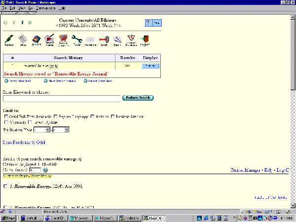296x222 pixels.
Task: Click Renewable Energy 22(4) citation title
Action: click(49, 186)
